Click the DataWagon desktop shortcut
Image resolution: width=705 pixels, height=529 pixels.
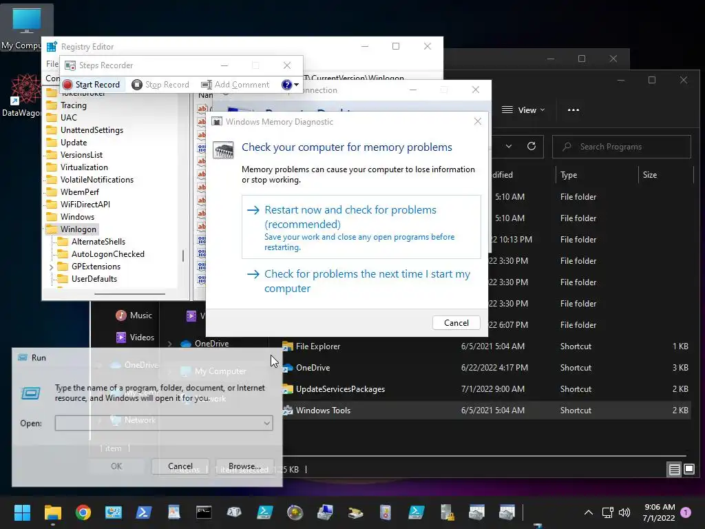click(x=25, y=96)
